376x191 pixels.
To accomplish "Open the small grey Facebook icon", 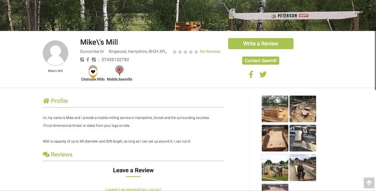I will point(88,59).
